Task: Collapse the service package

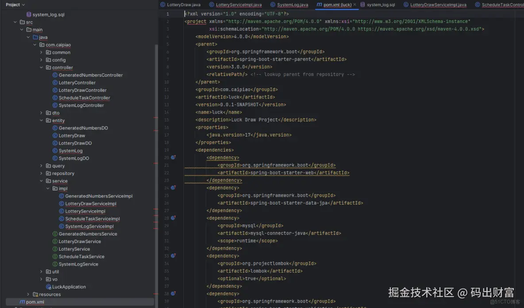Action: coord(41,181)
